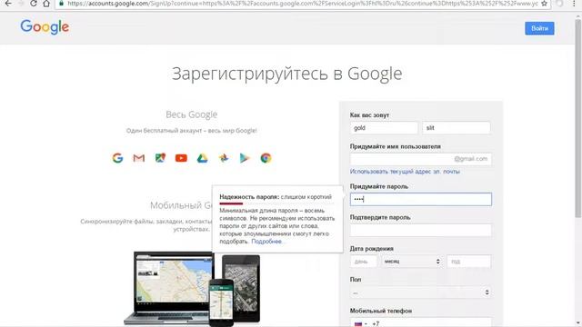This screenshot has width=582, height=327.
Task: Click the Gmail icon
Action: tap(139, 158)
